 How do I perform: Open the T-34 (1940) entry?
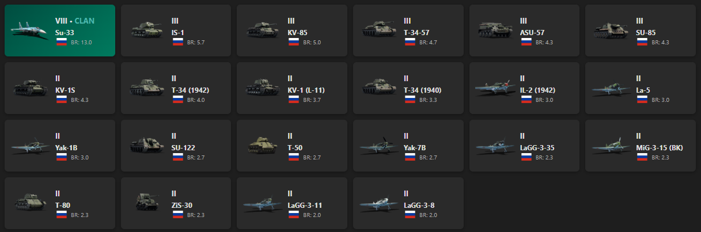click(x=408, y=88)
